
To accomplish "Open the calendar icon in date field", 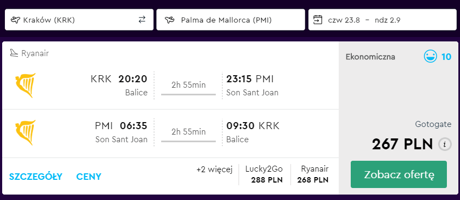I will pos(318,20).
